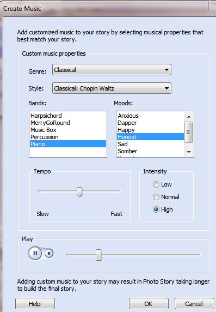Pause the music preview playback
216x312 pixels.
(35, 253)
